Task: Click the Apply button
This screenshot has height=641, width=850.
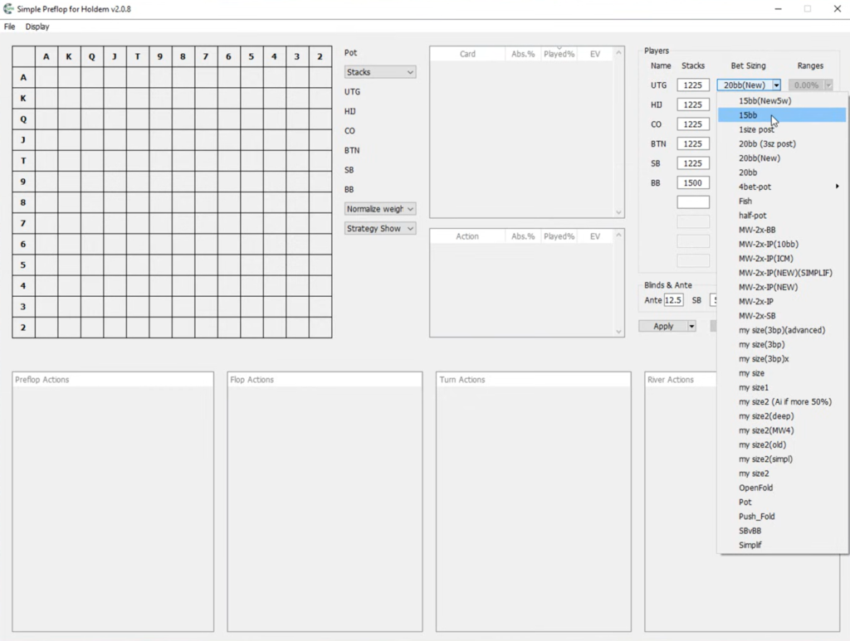Action: tap(663, 326)
